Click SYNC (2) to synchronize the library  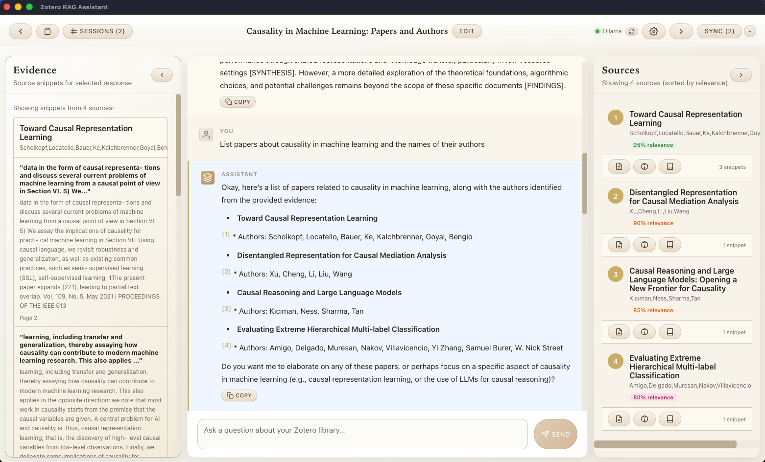point(719,31)
